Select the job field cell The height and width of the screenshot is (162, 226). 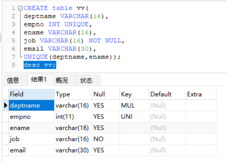coord(31,139)
